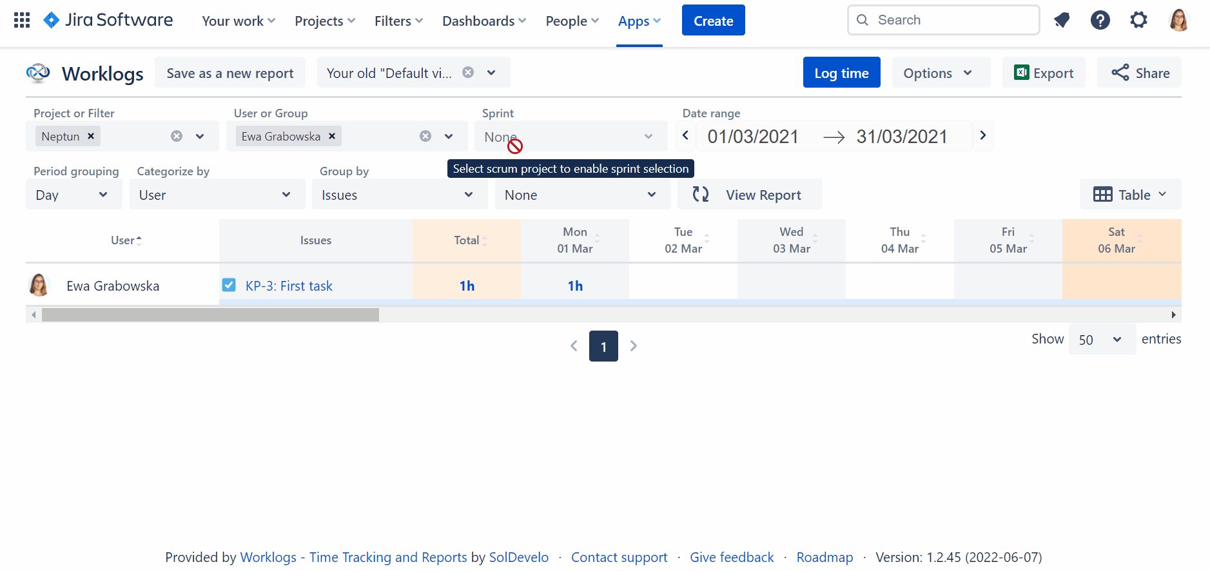Sort by Wed 03 Mar column
The image size is (1210, 571).
click(815, 240)
